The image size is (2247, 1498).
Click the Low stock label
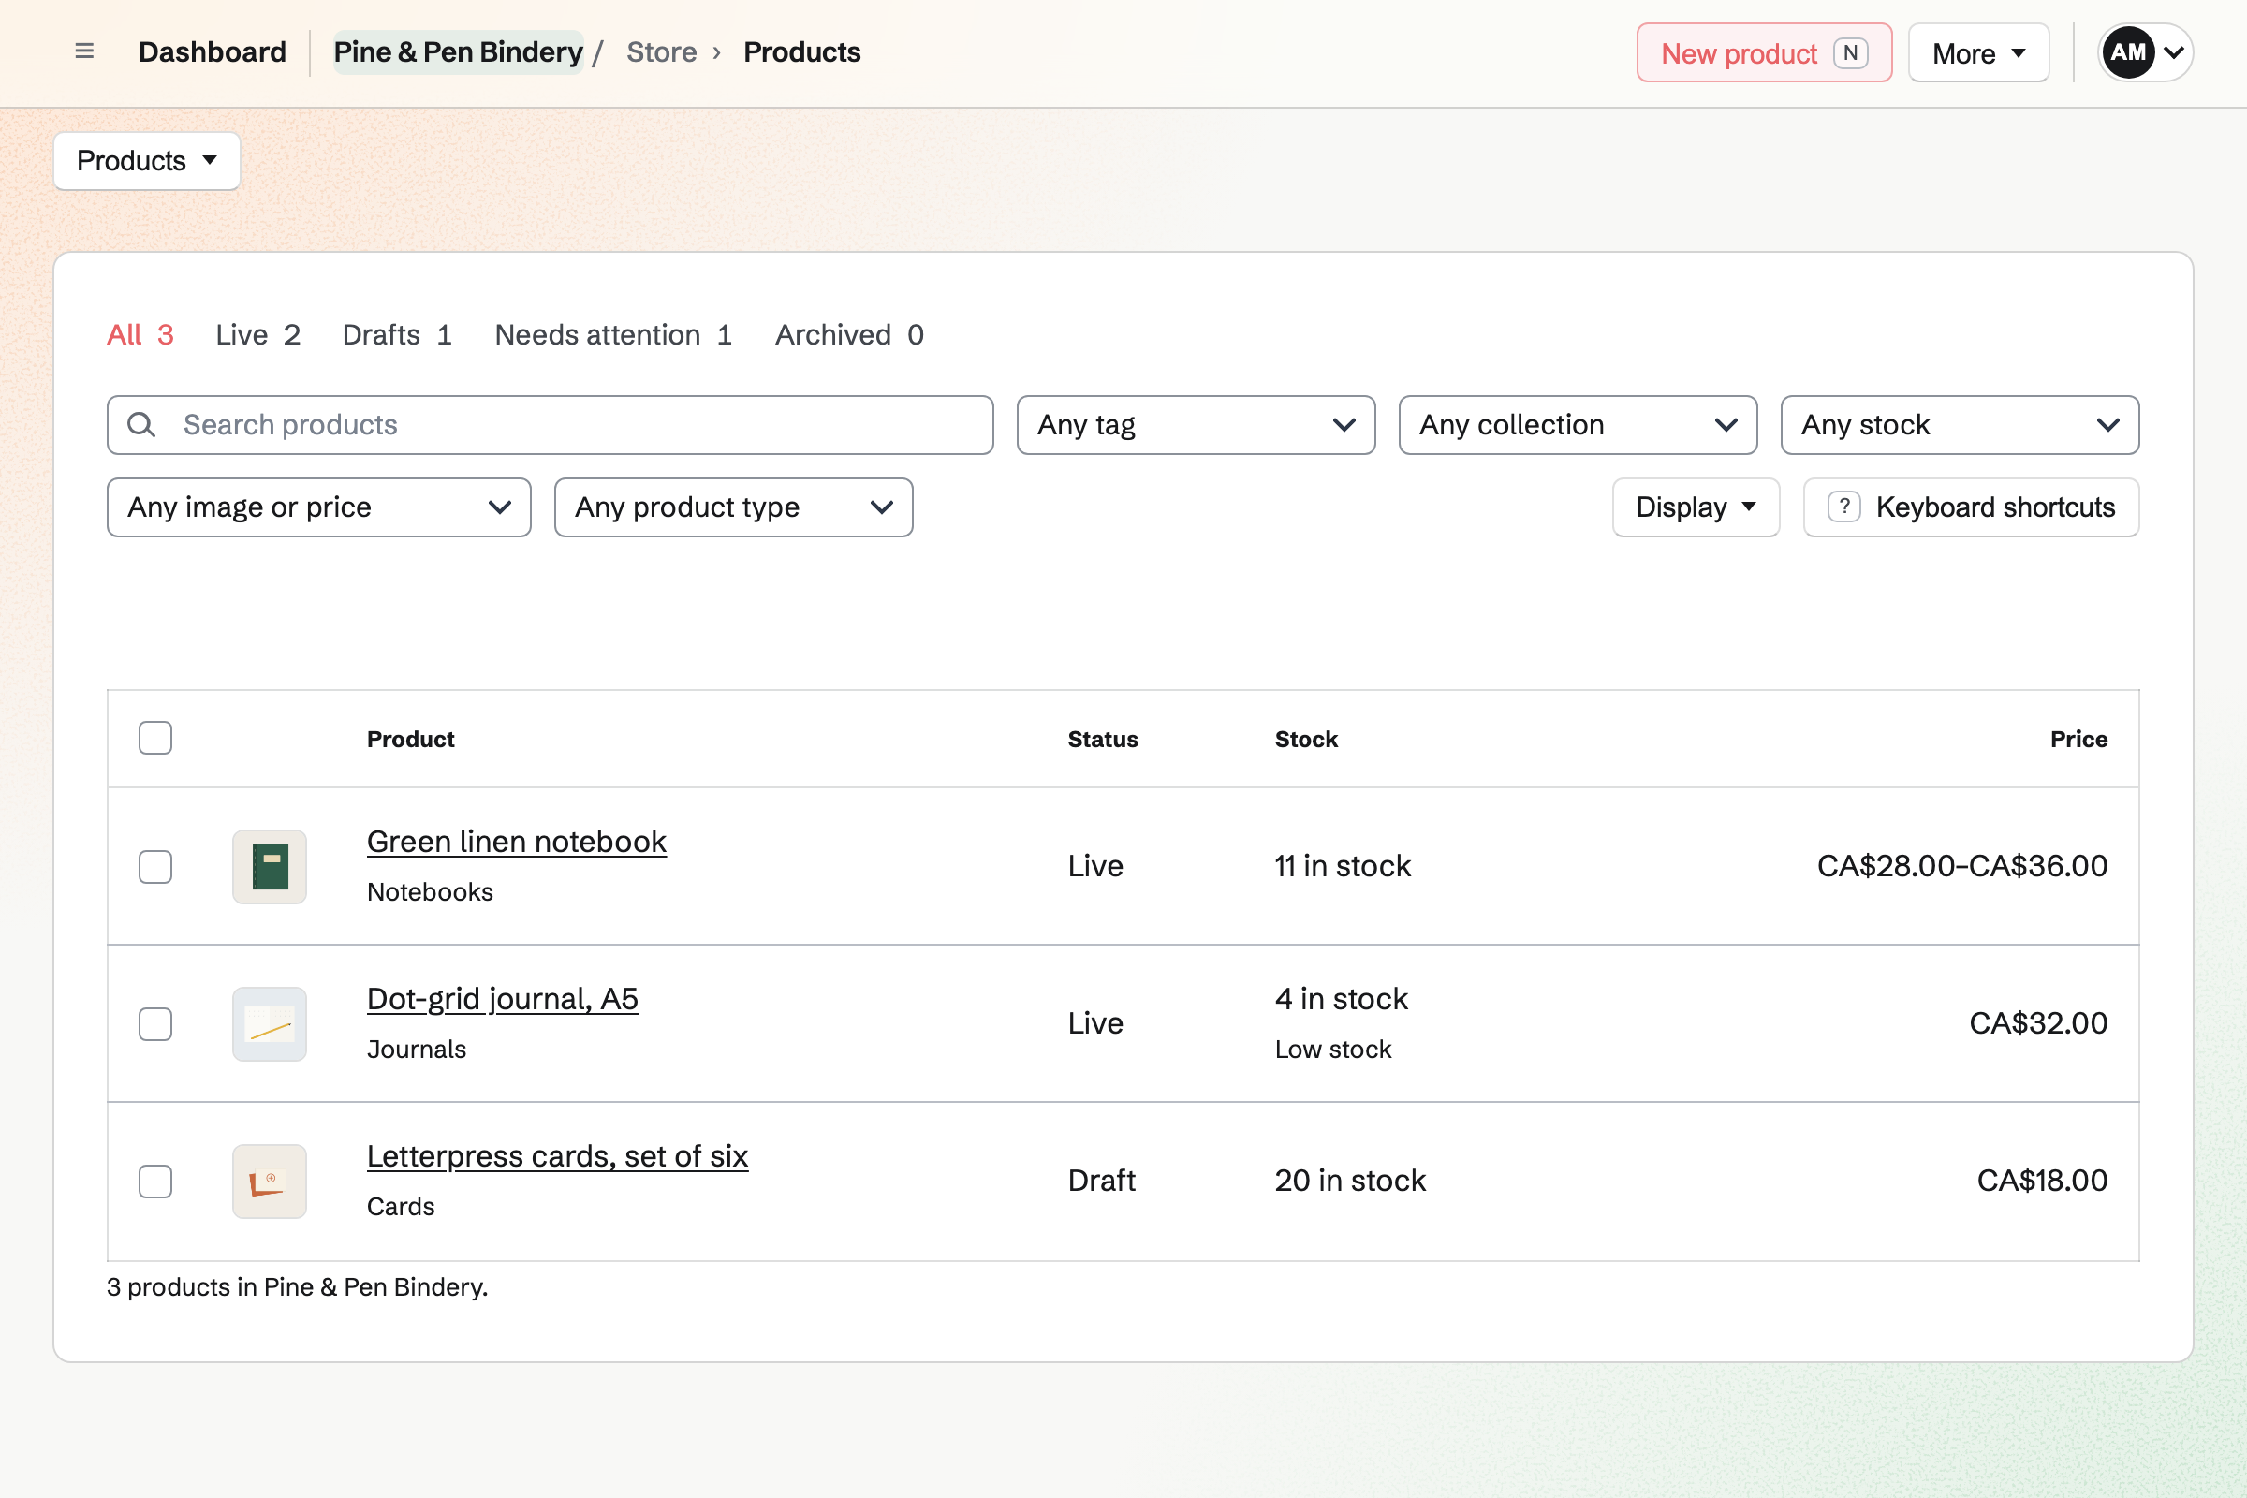(1332, 1049)
